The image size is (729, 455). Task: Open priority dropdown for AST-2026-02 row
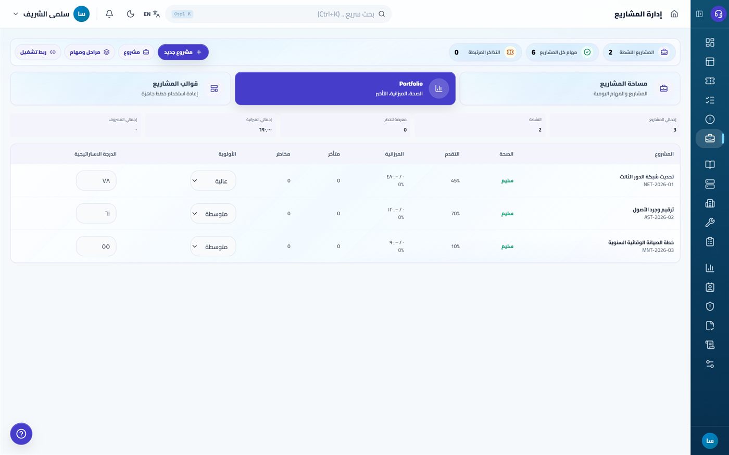coord(213,214)
